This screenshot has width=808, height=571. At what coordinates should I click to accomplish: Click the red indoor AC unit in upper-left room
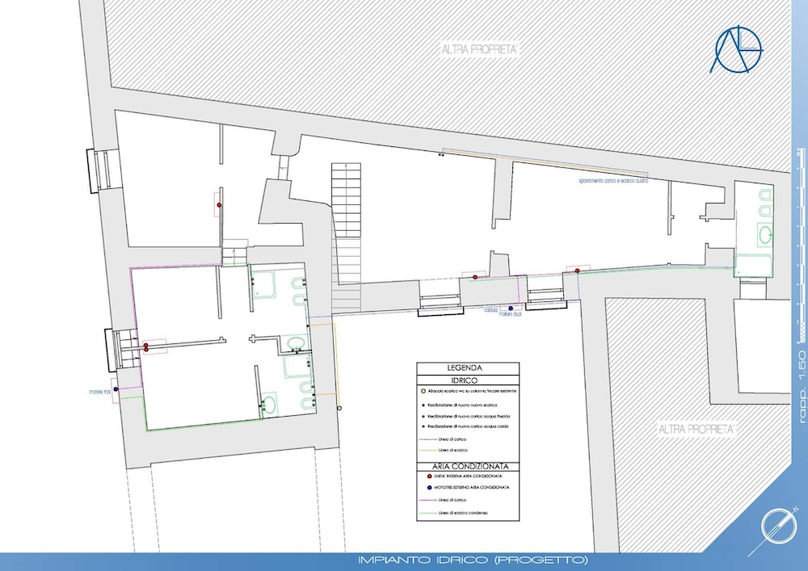(x=219, y=205)
